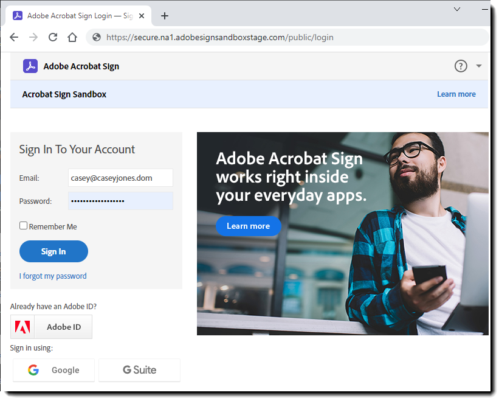Open the tab search chevron in title bar

pyautogui.click(x=457, y=9)
